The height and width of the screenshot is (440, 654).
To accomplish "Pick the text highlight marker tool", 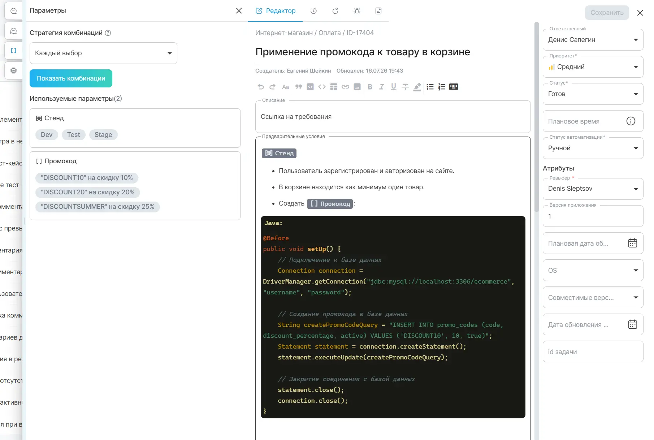I will [417, 87].
